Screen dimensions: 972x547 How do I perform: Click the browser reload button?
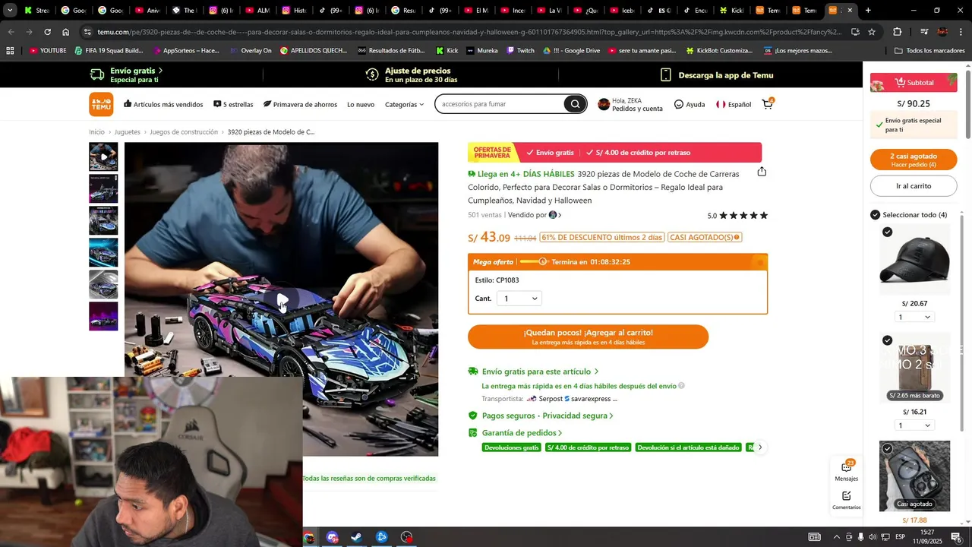pos(47,32)
